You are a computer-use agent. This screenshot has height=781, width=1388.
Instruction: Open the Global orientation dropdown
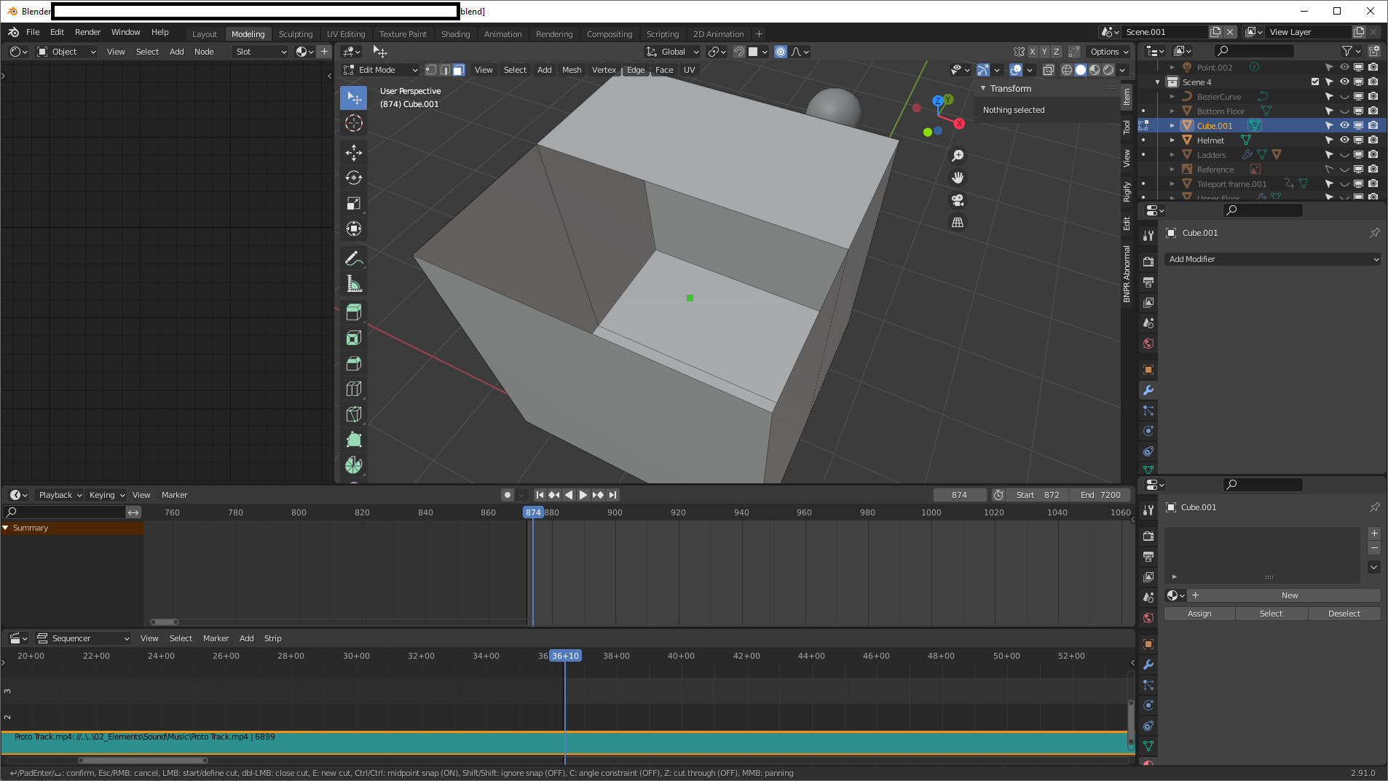673,52
